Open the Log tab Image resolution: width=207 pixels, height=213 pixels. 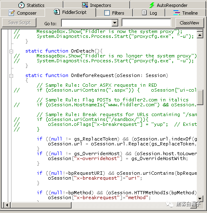[x=149, y=13]
